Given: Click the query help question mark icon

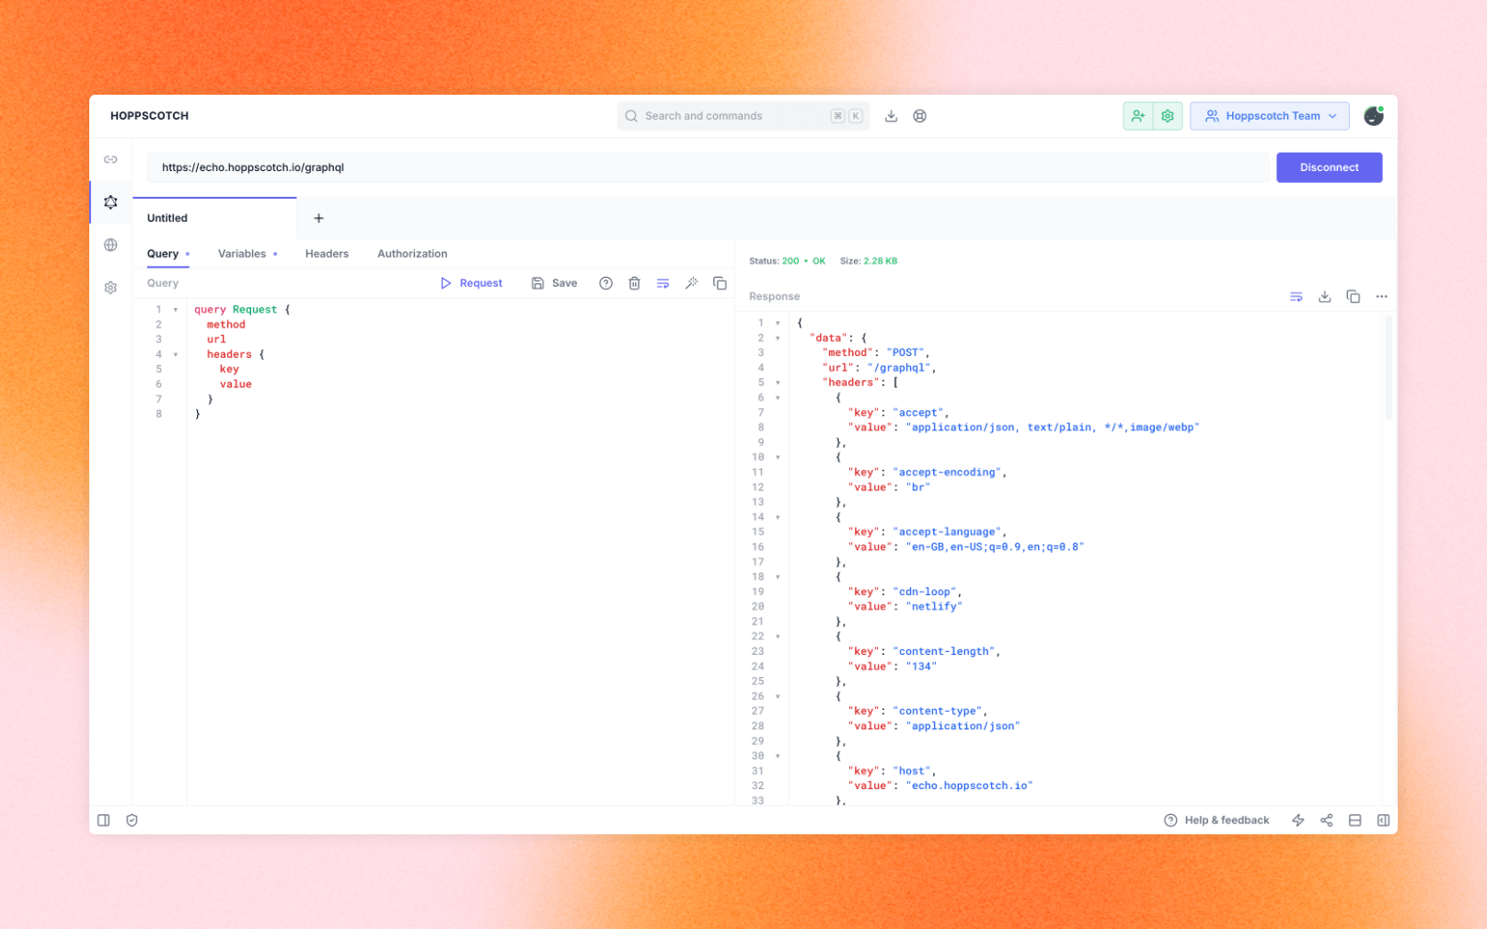Looking at the screenshot, I should click(x=605, y=283).
